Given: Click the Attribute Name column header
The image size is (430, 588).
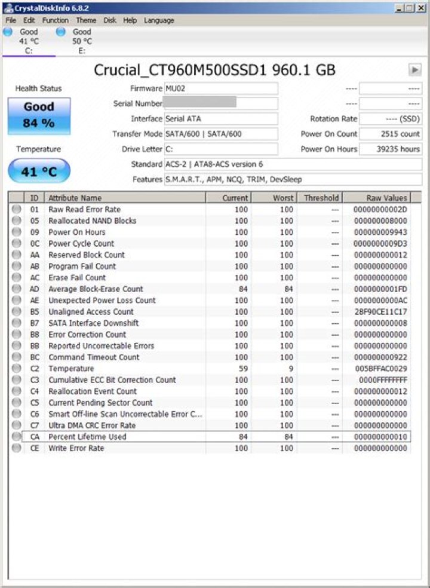Looking at the screenshot, I should click(x=125, y=198).
